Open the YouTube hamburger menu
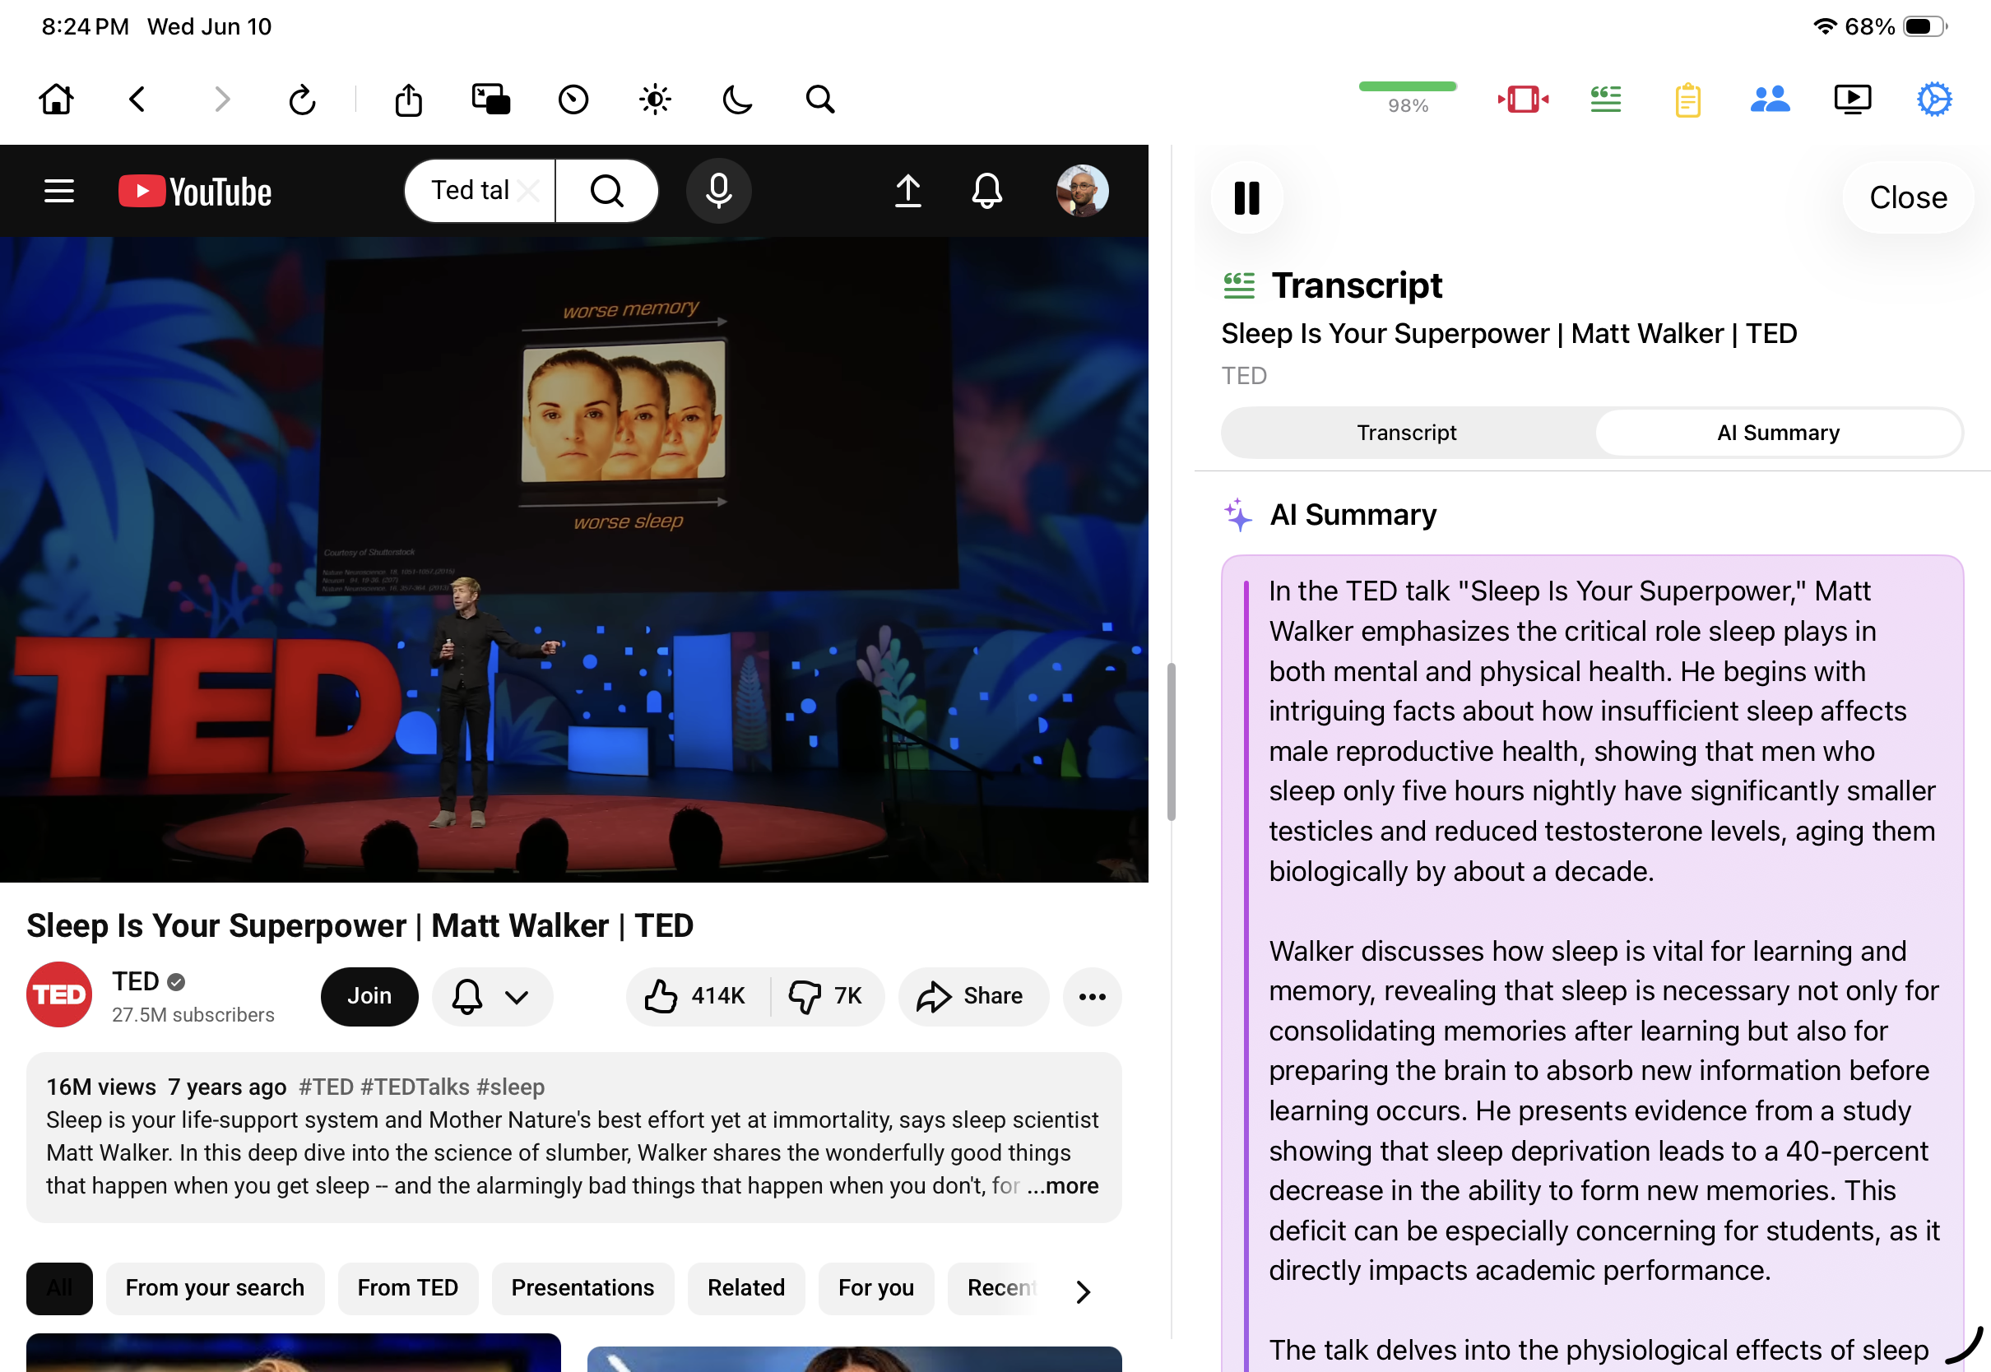The height and width of the screenshot is (1372, 1991). (x=59, y=191)
